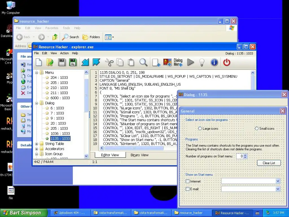Click the Add new resource page icon
Screen dimensions: 289x217
(156, 62)
